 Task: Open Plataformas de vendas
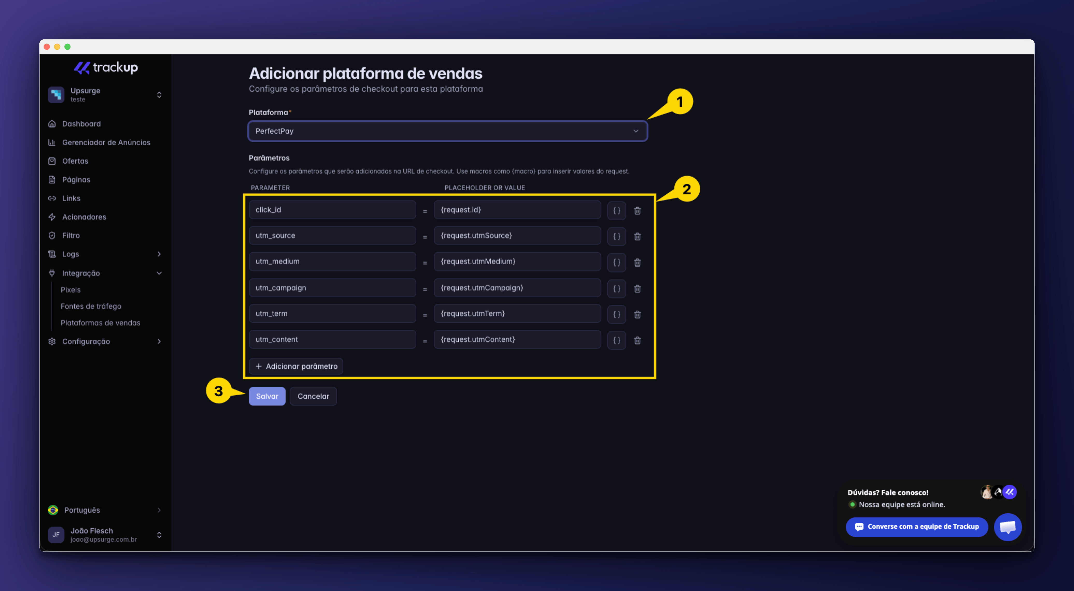(x=101, y=323)
